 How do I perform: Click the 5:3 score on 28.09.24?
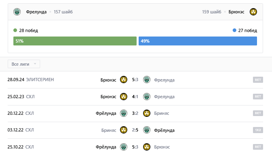pyautogui.click(x=135, y=80)
